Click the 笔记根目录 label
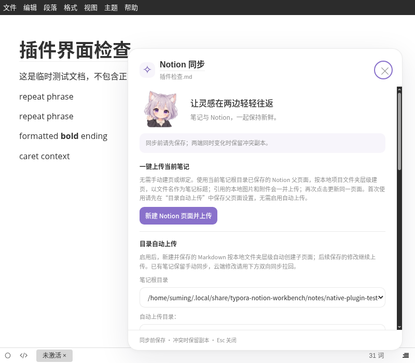 click(x=154, y=280)
